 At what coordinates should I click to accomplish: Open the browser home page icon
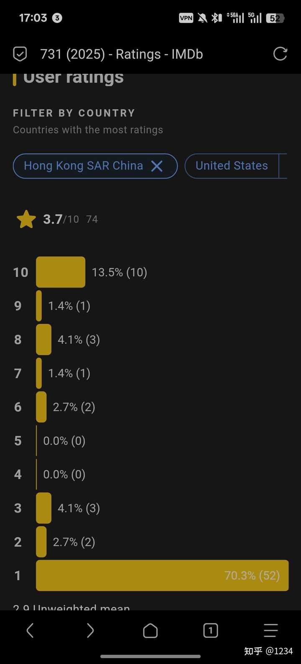(150, 630)
